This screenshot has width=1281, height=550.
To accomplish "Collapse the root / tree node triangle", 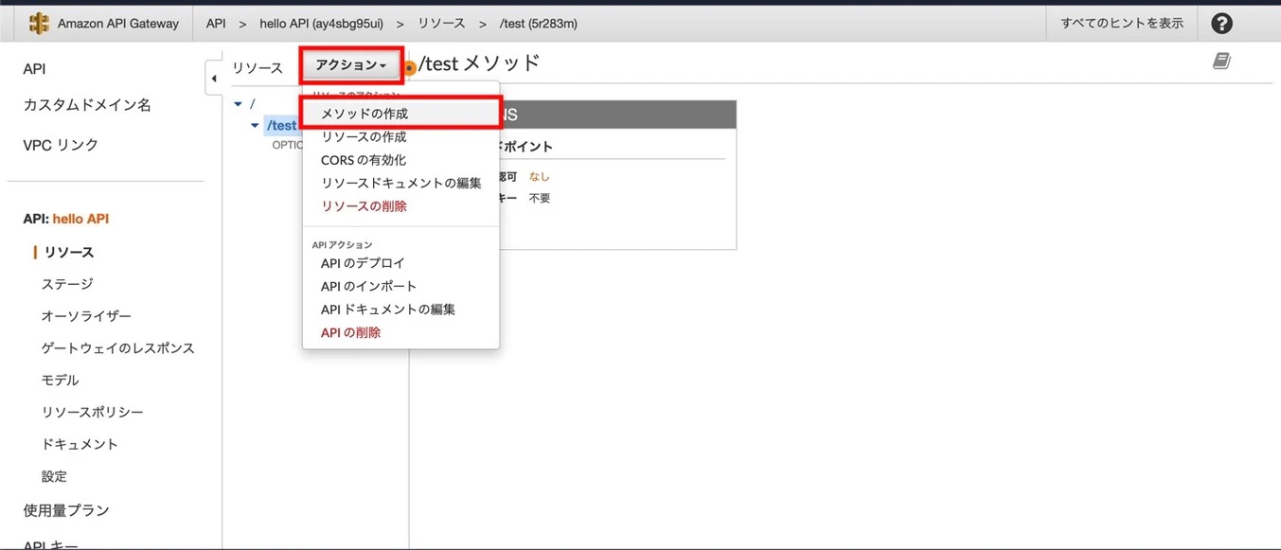I will coord(239,103).
